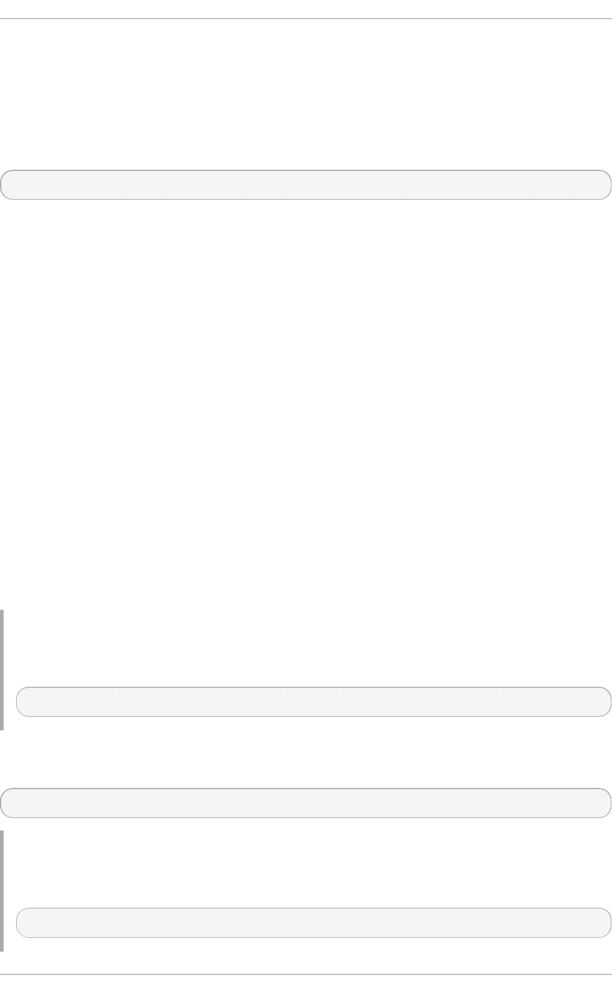Select the indented box in last note block
Viewport: 612px width, 993px height.
tap(314, 923)
